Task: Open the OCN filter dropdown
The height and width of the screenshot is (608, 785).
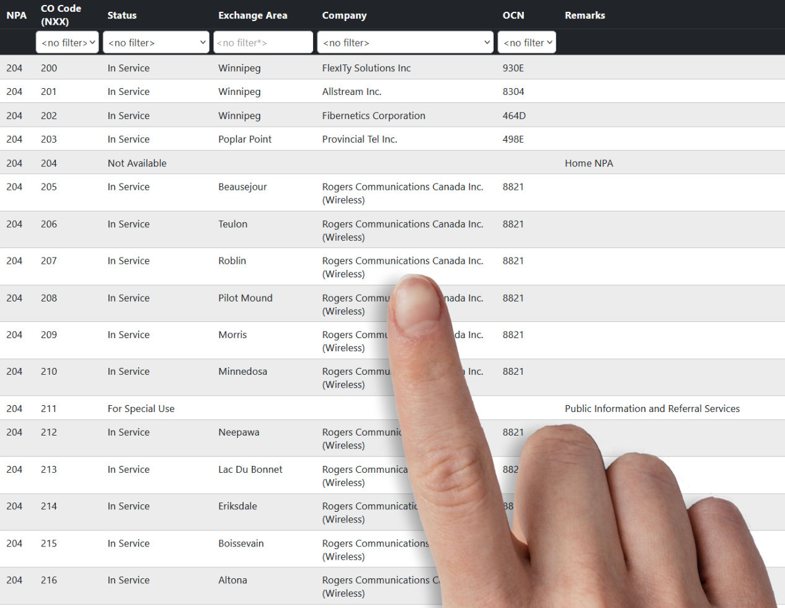Action: click(526, 42)
